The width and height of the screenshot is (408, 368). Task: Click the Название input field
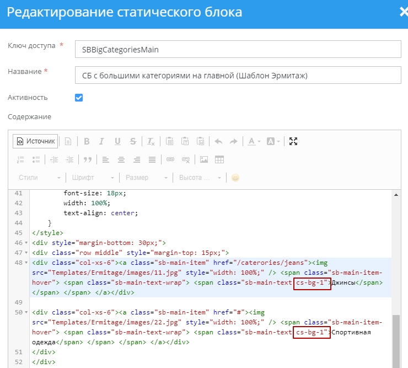click(x=238, y=74)
